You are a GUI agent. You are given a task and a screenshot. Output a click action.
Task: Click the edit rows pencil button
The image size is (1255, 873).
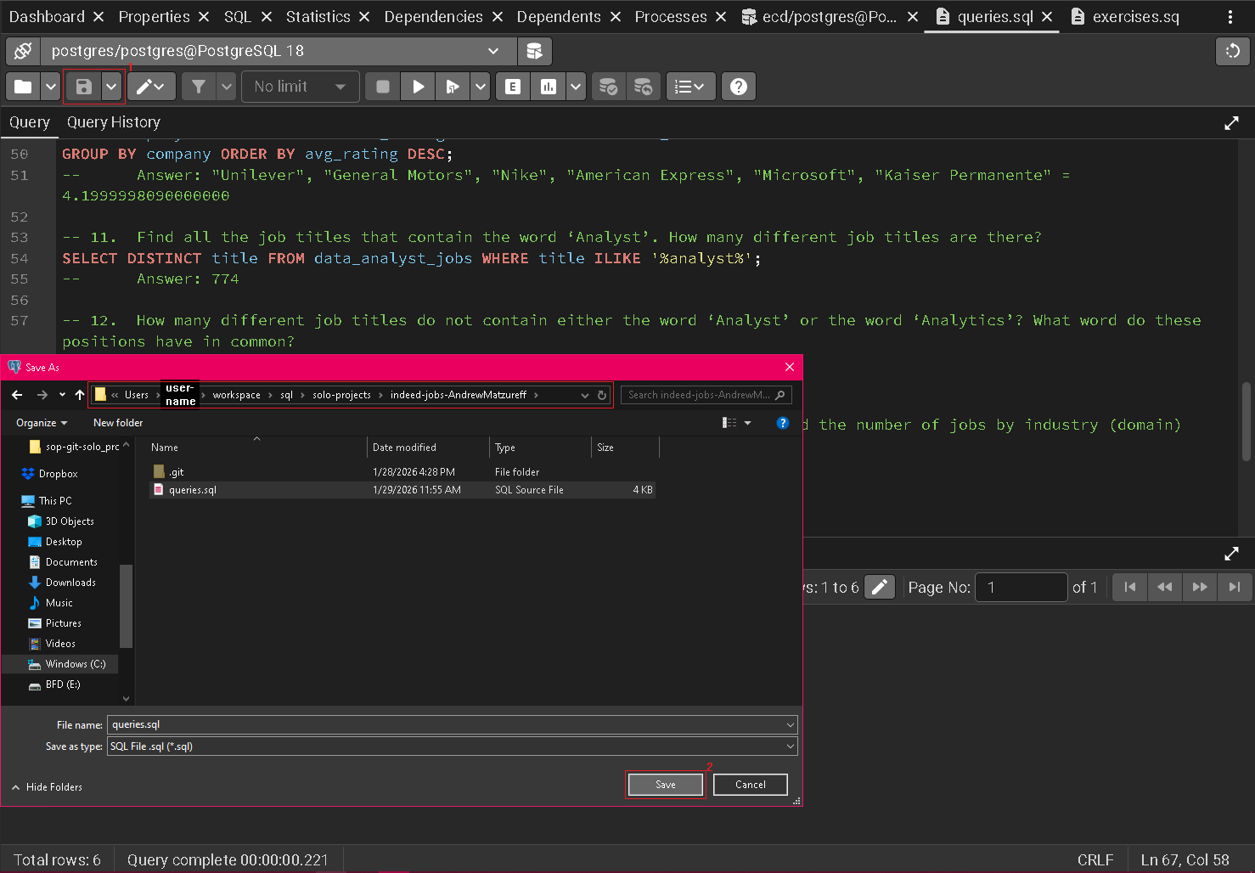[x=880, y=587]
